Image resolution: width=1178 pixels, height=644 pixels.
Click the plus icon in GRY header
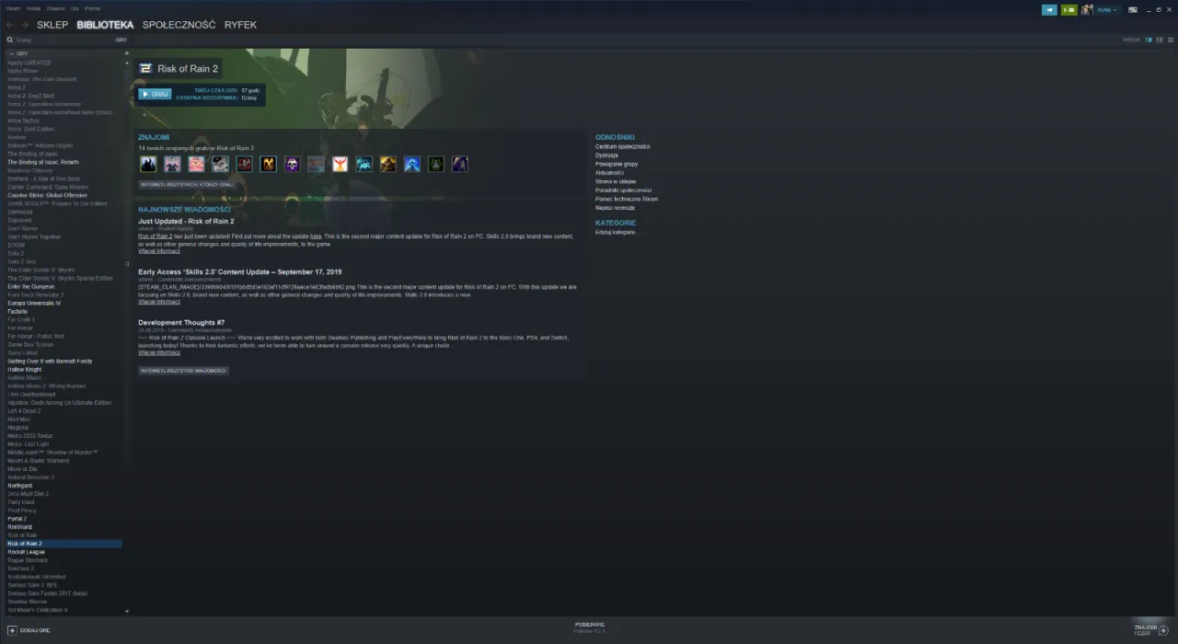pyautogui.click(x=127, y=53)
